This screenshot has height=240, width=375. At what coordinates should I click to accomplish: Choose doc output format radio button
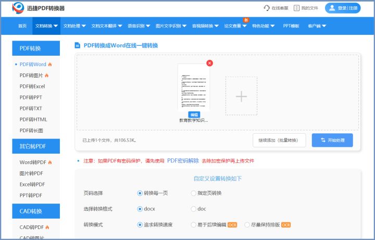coord(194,209)
